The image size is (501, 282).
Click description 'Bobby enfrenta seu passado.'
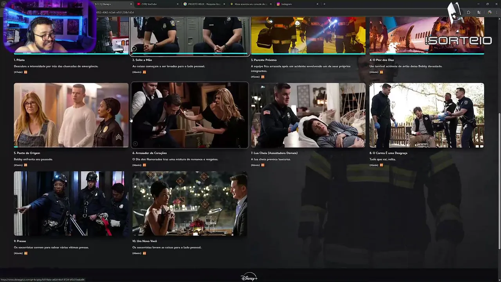(x=33, y=159)
